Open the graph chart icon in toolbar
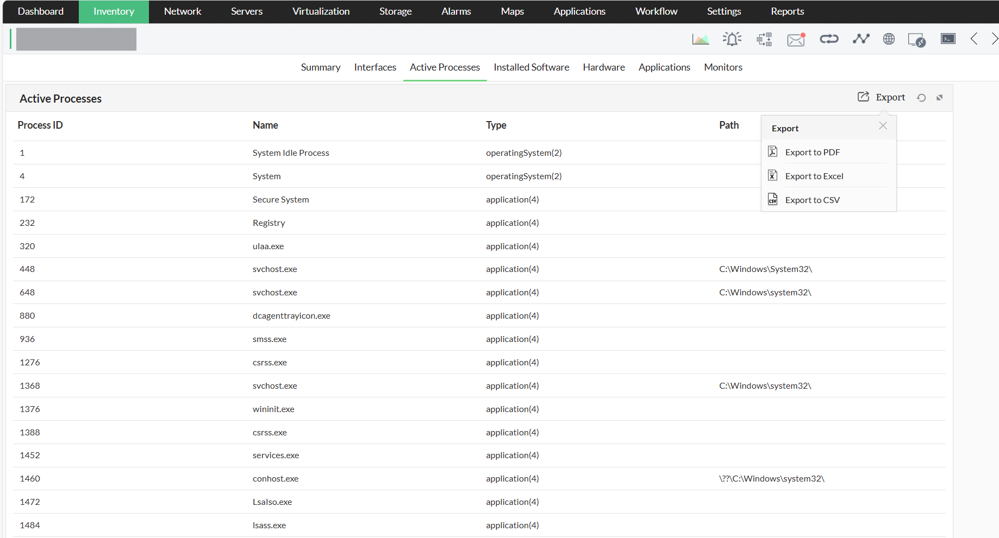This screenshot has height=538, width=999. (x=701, y=39)
